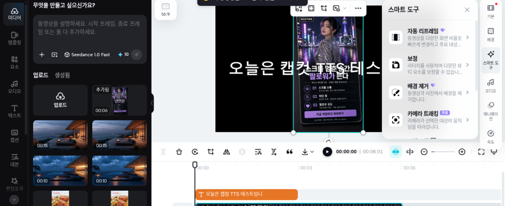Open the 캡션 captions panel
505x206 pixels.
coord(14,136)
